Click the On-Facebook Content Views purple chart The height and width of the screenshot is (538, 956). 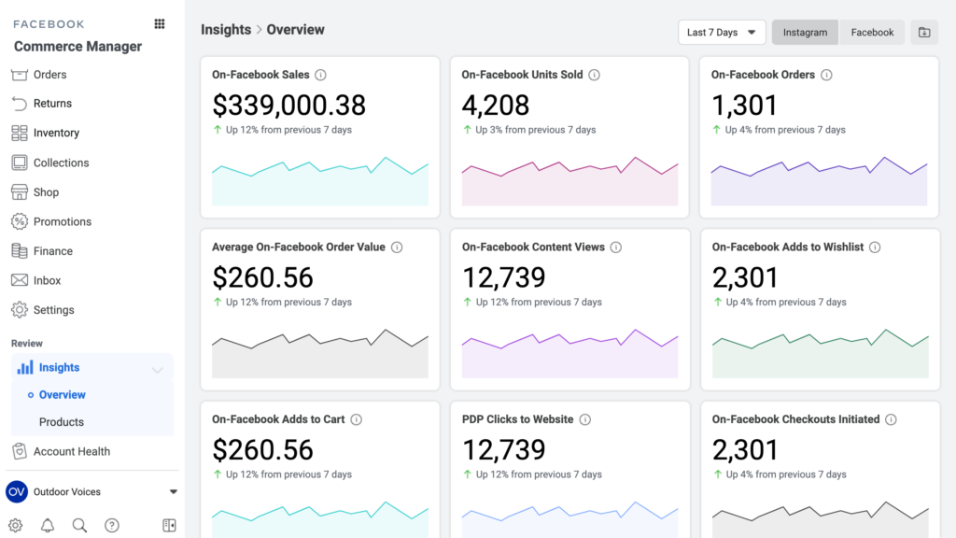tap(570, 353)
